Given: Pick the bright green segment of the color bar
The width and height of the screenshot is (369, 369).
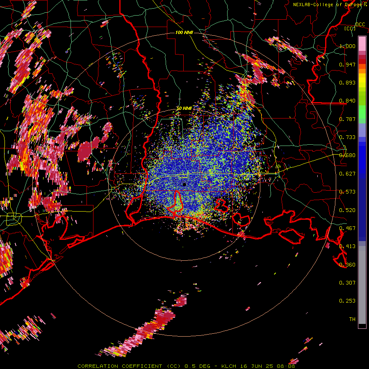Looking at the screenshot, I should 362,112.
